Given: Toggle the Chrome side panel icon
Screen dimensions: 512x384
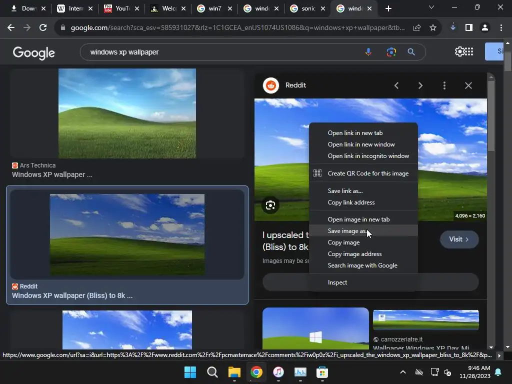Looking at the screenshot, I should (x=469, y=28).
